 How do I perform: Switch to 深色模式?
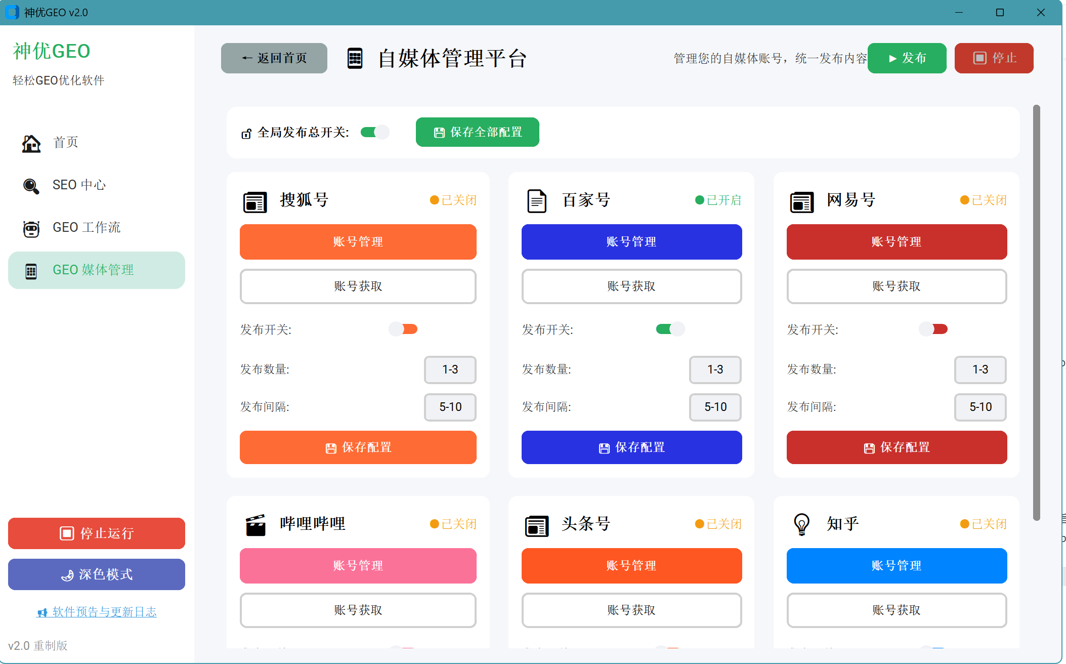point(97,574)
